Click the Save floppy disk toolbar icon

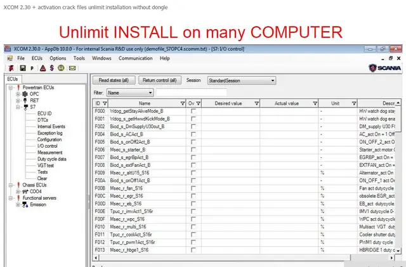pyautogui.click(x=23, y=68)
